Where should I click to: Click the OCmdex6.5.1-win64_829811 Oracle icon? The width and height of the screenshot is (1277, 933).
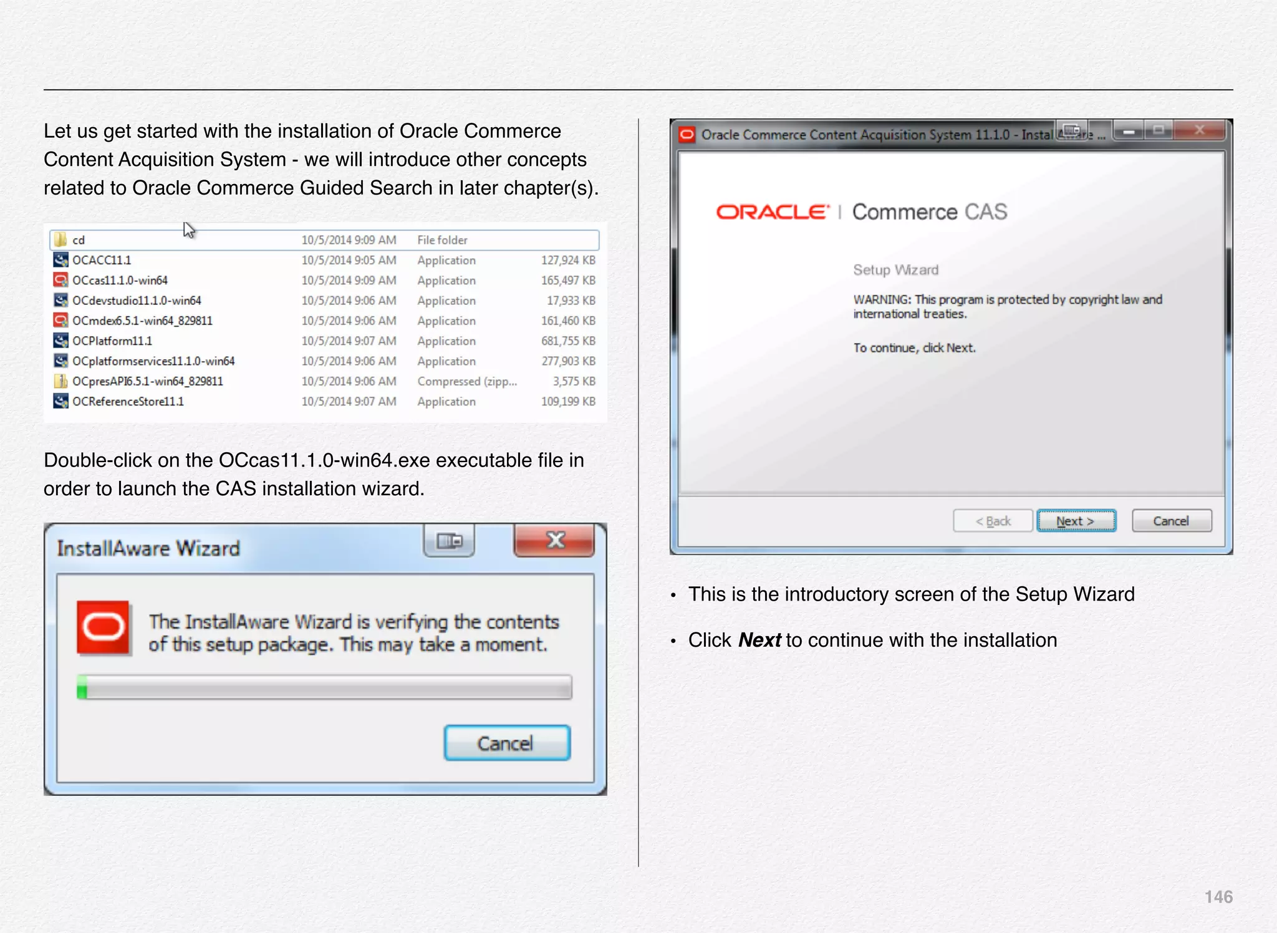pos(60,321)
